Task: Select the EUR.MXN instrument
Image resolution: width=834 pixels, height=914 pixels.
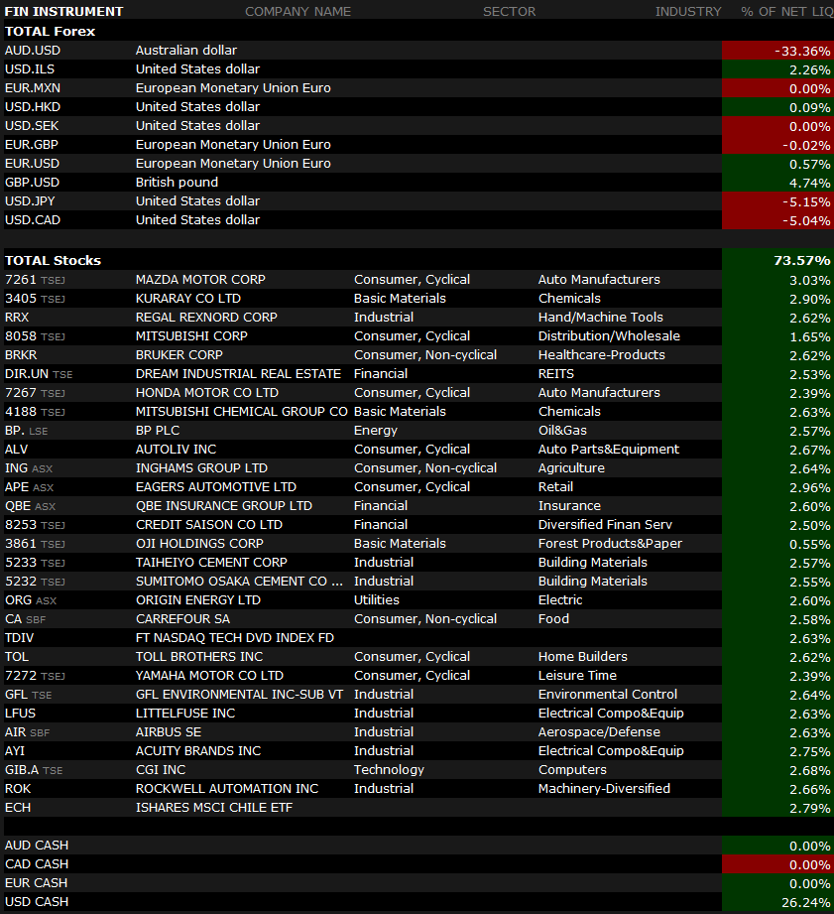Action: 33,88
